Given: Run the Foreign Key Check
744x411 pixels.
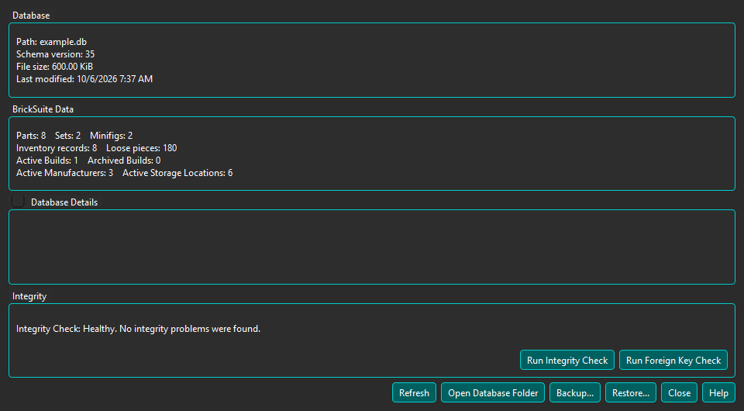Looking at the screenshot, I should (x=673, y=361).
